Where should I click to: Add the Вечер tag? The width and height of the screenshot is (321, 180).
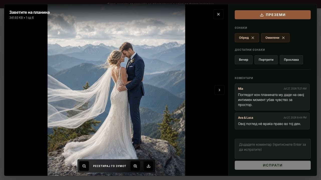click(244, 60)
